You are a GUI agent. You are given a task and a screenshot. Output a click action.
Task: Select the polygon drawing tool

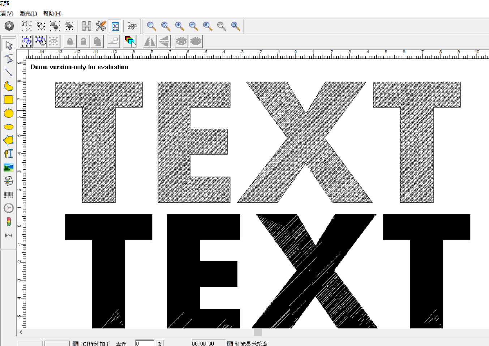pyautogui.click(x=9, y=140)
